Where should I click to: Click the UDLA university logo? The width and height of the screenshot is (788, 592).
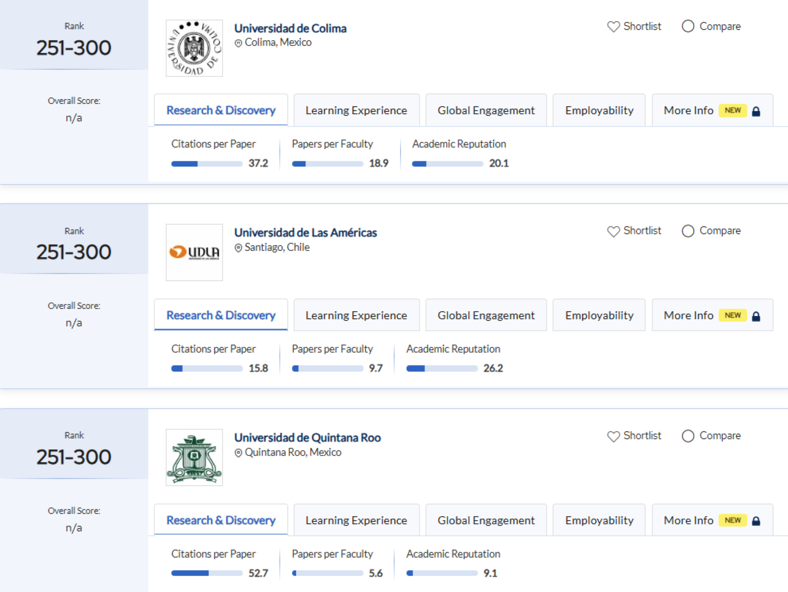pyautogui.click(x=194, y=252)
